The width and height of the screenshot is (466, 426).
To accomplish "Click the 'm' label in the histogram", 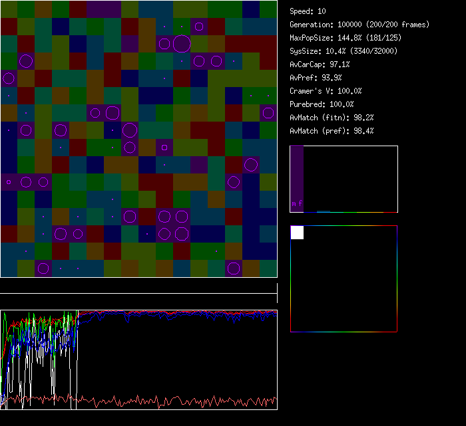I will [294, 203].
